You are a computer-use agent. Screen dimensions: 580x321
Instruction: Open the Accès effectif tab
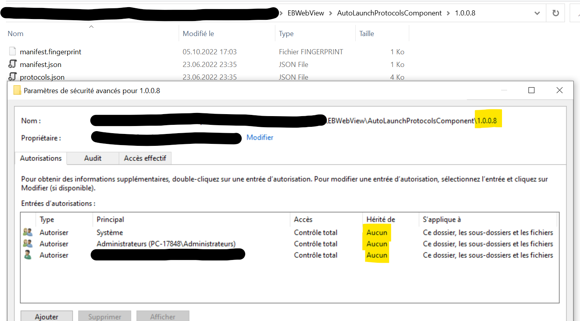[x=145, y=158]
